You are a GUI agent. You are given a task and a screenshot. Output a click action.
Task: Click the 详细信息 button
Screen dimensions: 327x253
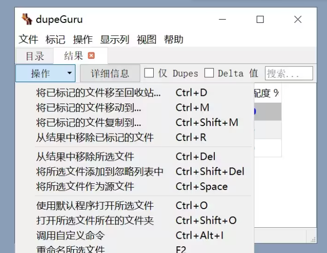click(110, 73)
